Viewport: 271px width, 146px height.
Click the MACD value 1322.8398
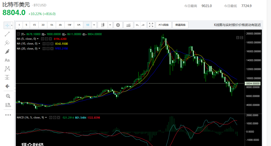[94, 118]
